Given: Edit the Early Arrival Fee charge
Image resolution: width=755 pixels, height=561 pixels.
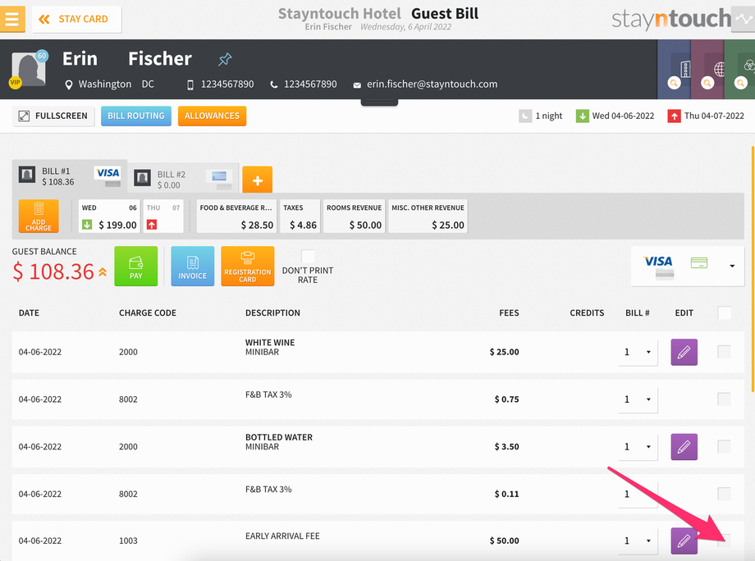Looking at the screenshot, I should click(x=684, y=540).
